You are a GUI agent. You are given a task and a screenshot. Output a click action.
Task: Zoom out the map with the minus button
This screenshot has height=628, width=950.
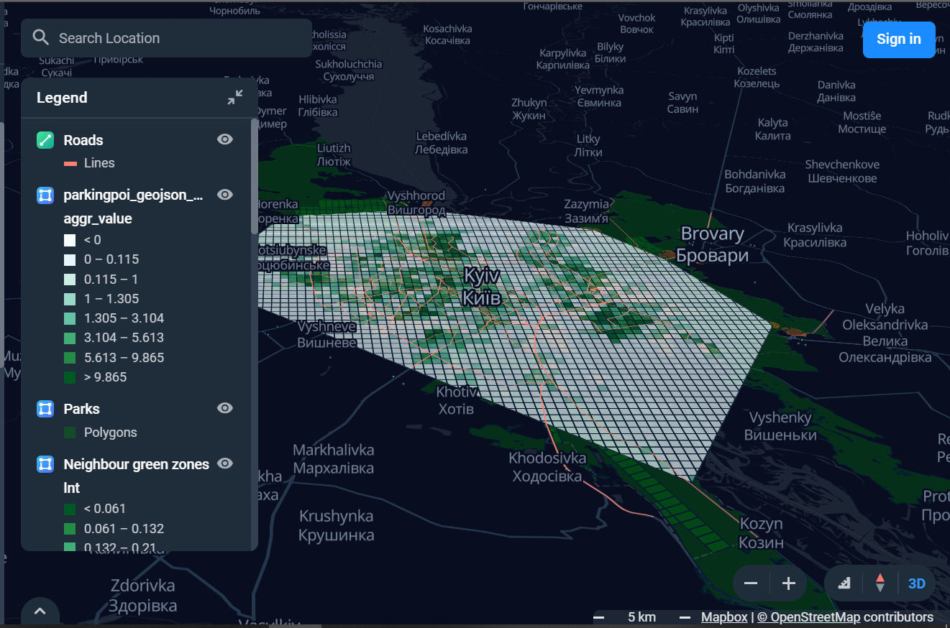[x=751, y=583]
